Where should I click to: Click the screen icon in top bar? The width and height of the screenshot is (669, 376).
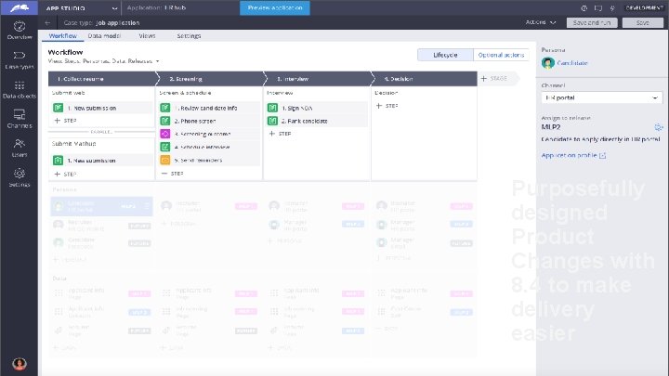pos(598,8)
